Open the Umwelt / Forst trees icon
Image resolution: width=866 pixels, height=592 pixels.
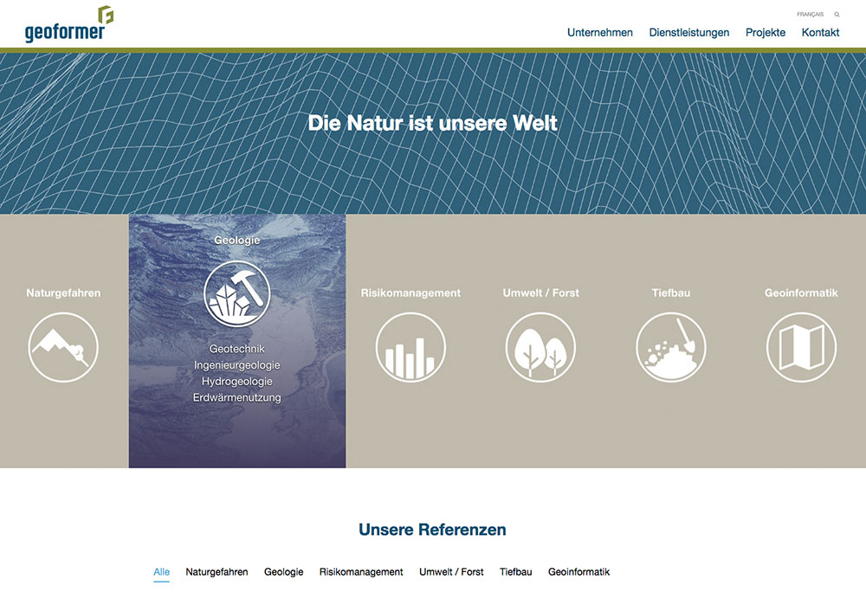[x=540, y=347]
